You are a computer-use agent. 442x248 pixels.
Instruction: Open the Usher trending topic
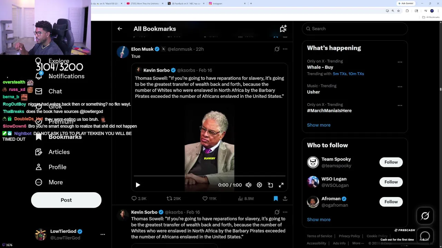tap(314, 92)
